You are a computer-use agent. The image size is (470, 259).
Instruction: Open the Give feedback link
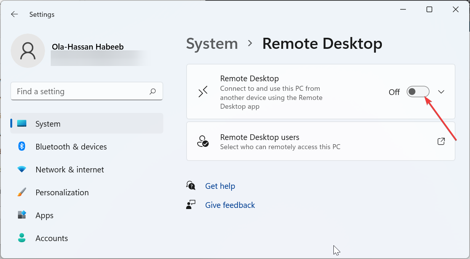tap(230, 205)
